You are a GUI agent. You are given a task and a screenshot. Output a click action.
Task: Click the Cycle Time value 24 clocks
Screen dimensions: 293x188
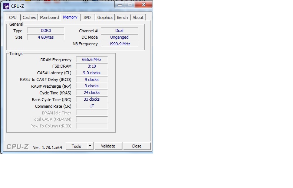point(92,93)
